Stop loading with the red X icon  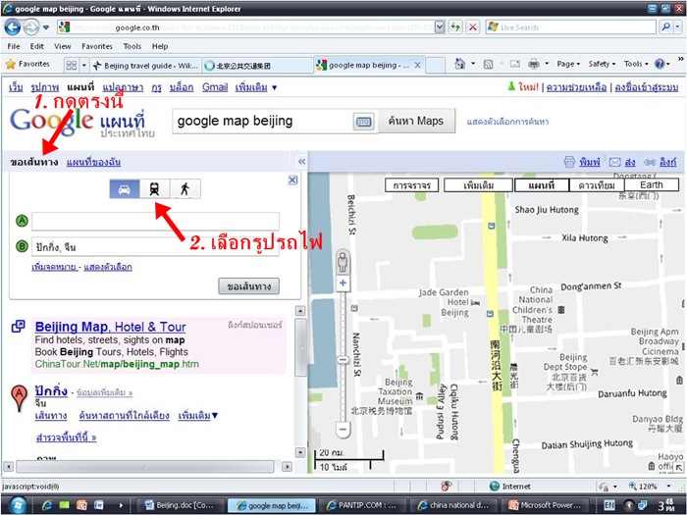[473, 27]
